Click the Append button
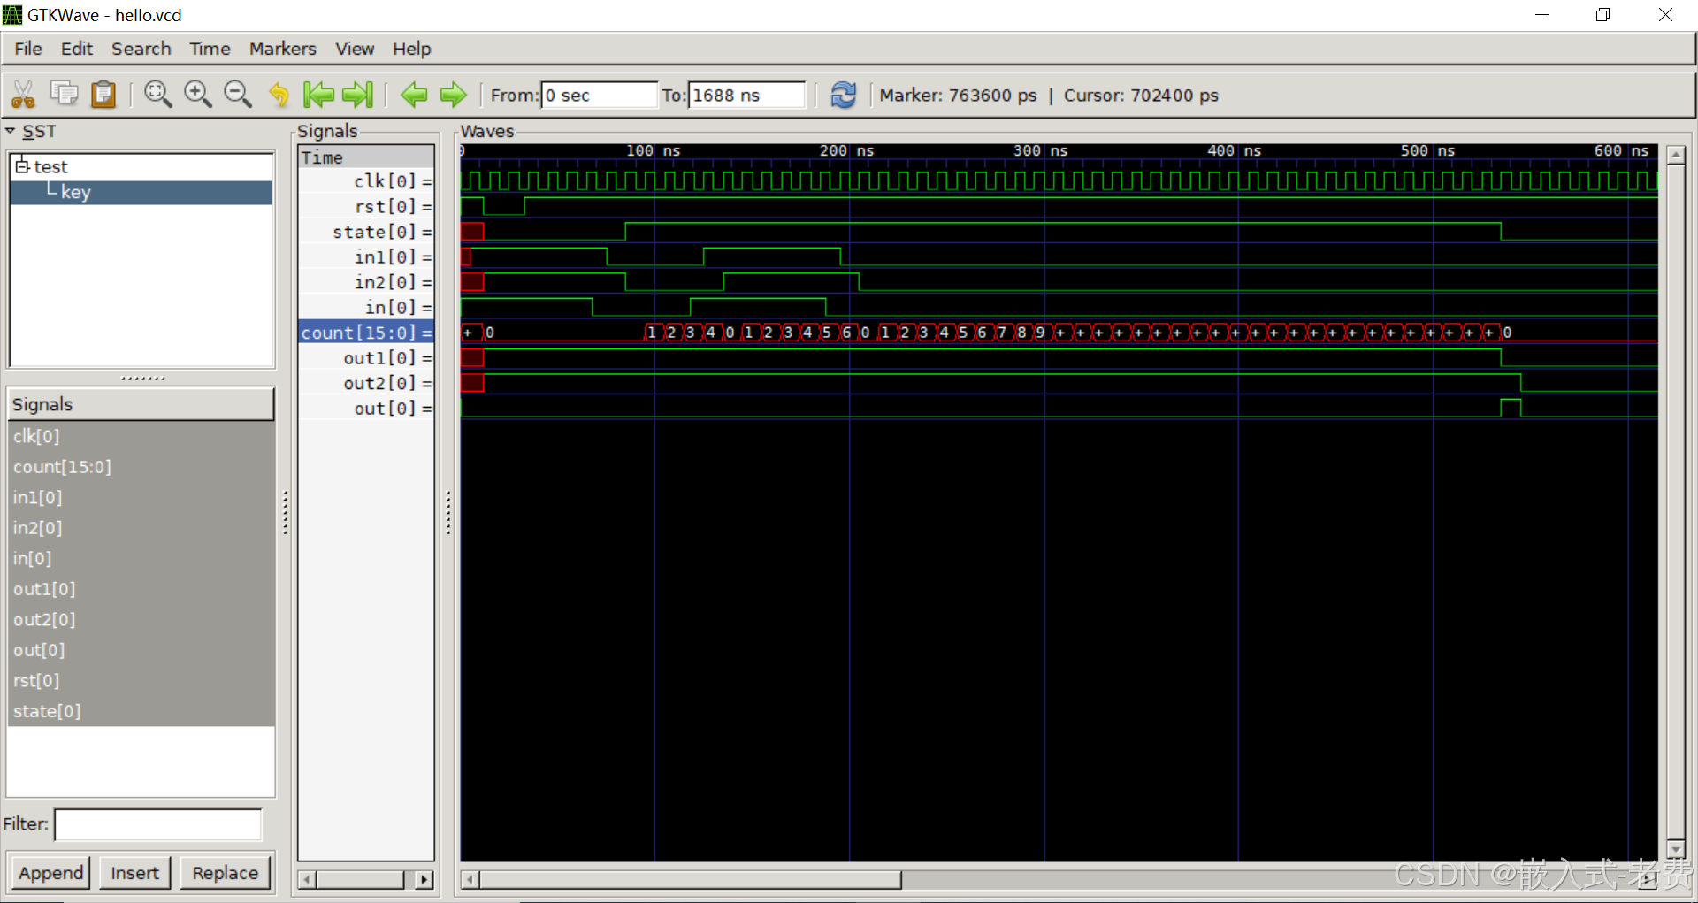This screenshot has height=903, width=1698. point(50,873)
